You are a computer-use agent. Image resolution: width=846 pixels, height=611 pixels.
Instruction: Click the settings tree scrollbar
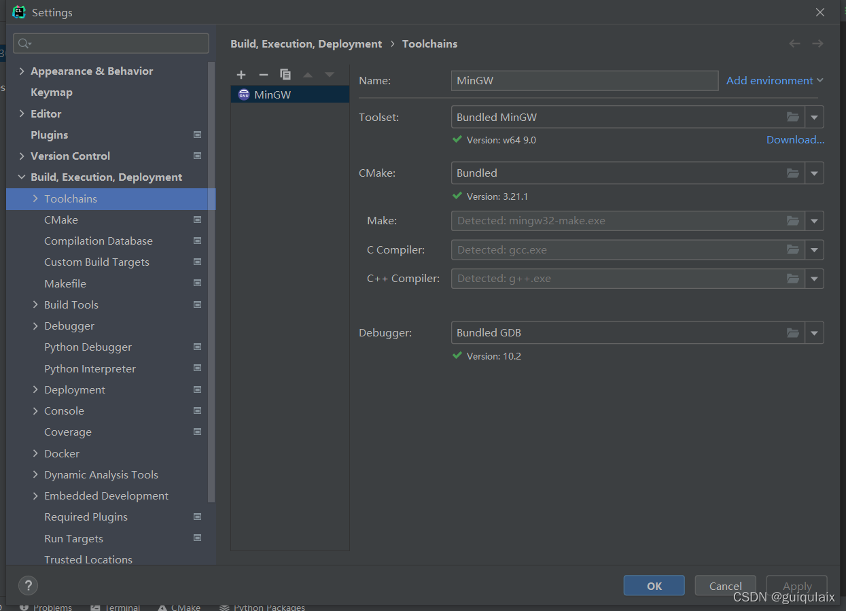pos(212,282)
